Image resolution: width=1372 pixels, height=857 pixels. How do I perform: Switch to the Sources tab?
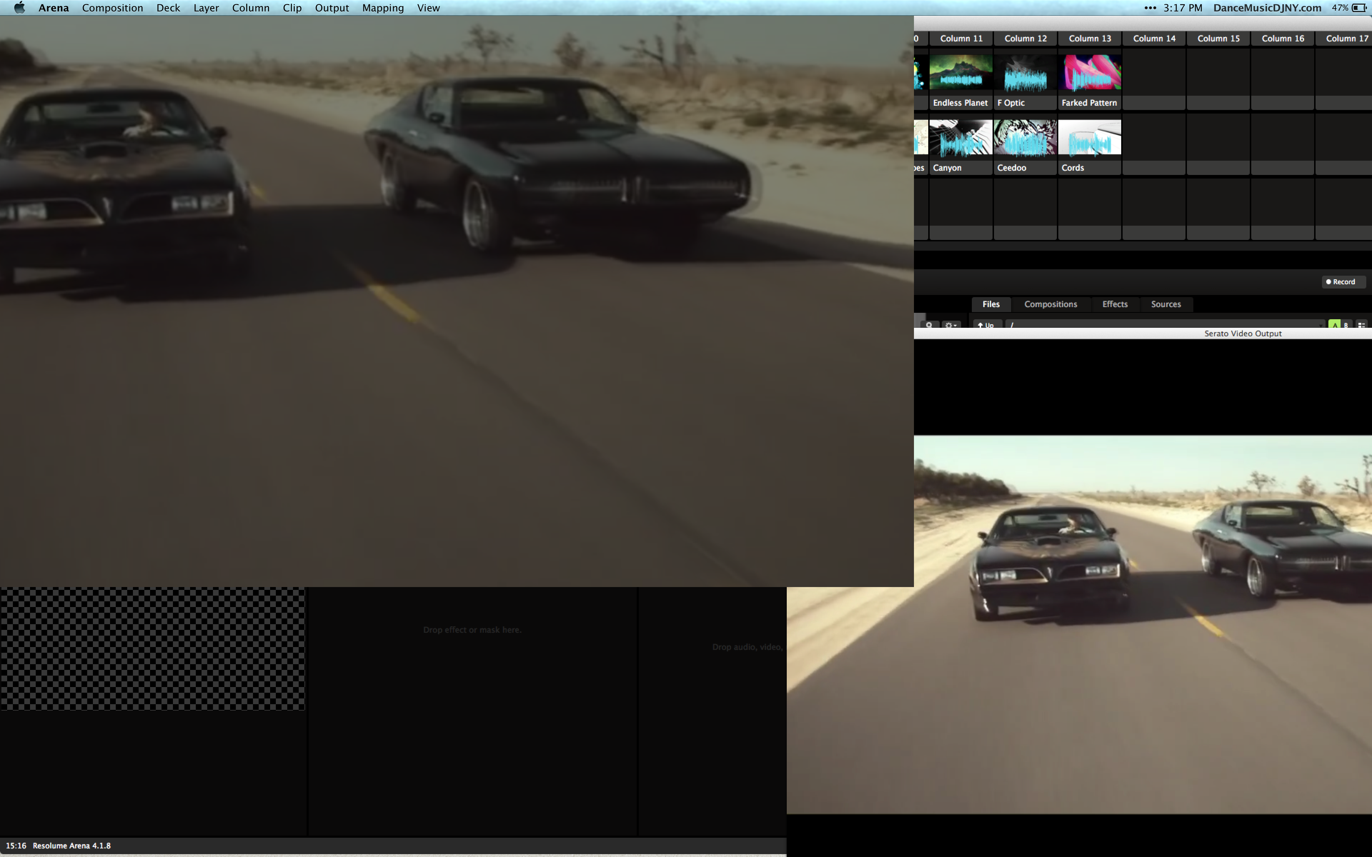point(1165,304)
